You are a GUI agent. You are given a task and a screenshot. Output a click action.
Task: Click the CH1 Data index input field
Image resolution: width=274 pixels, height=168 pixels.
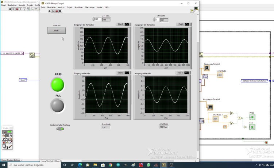click(x=97, y=20)
